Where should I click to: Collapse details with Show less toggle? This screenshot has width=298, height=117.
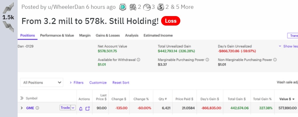[x=288, y=46]
